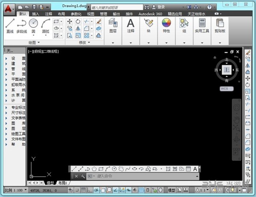Toggle the 模型 model space status button

coord(172,190)
